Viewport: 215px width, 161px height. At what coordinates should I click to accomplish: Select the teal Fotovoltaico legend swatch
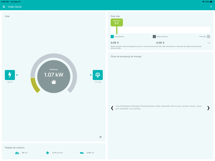tap(112, 37)
